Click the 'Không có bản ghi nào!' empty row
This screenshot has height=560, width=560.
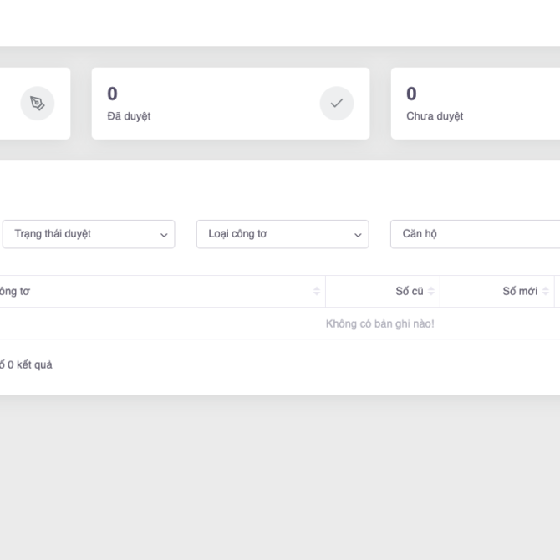point(379,323)
